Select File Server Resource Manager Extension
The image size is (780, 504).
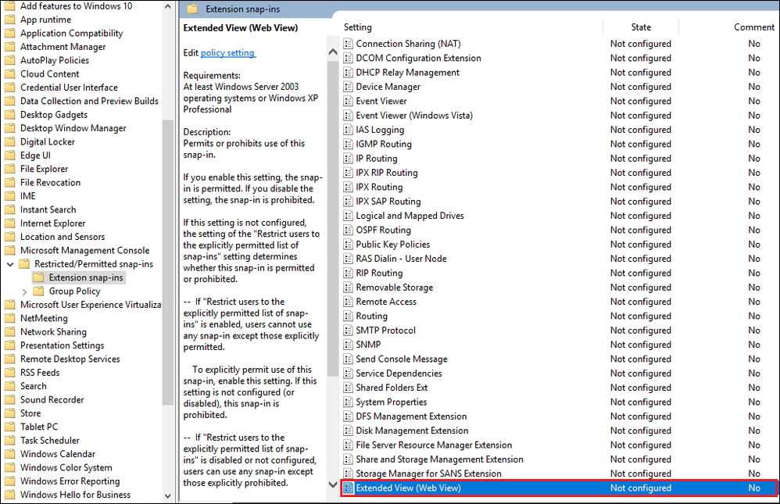click(434, 445)
